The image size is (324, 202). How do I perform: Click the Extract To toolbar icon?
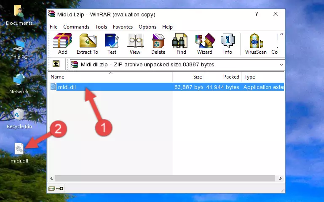click(x=87, y=44)
